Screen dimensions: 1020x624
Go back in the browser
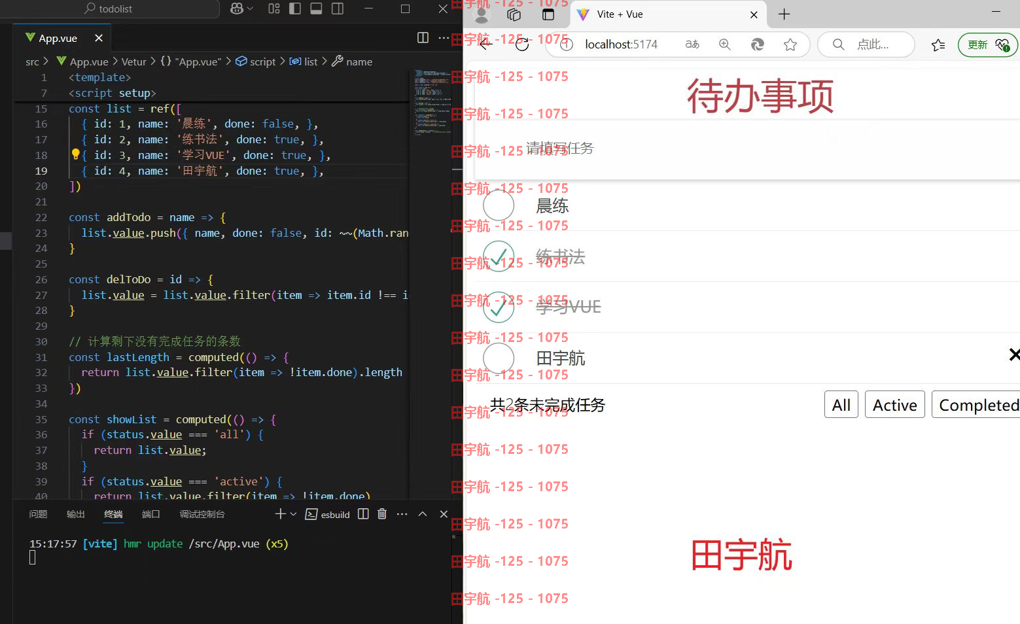485,44
